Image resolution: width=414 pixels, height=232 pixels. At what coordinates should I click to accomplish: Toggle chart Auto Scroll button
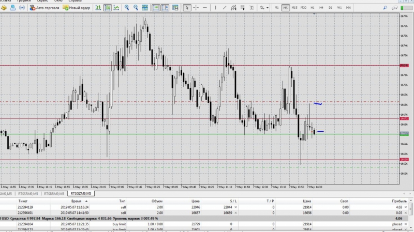tap(156, 8)
